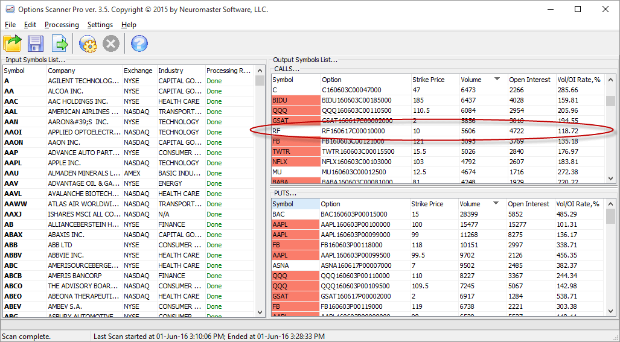
Task: Click the application icon in title bar
Action: [x=10, y=9]
